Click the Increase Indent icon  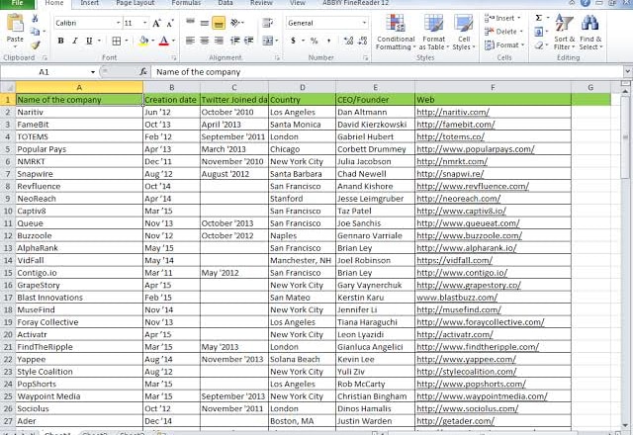[x=249, y=41]
